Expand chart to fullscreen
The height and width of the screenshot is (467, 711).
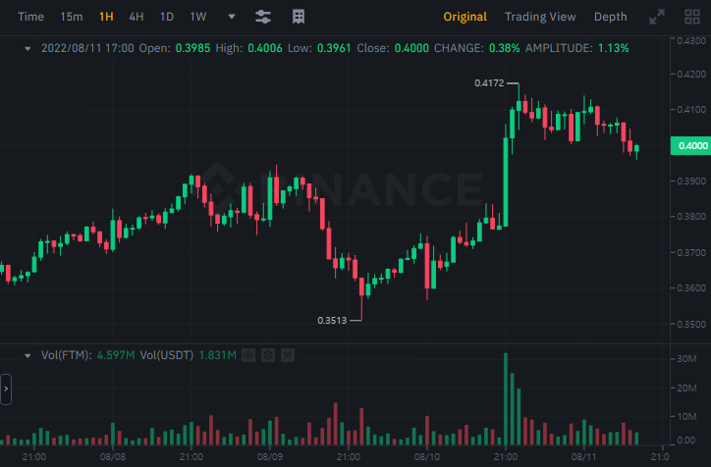point(657,18)
